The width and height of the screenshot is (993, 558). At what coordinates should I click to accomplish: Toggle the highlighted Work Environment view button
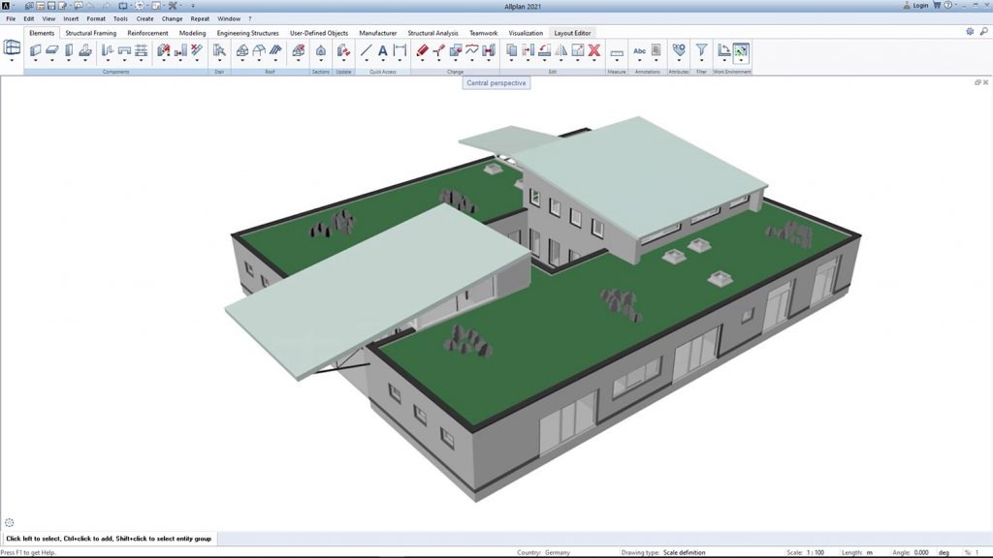coord(740,50)
